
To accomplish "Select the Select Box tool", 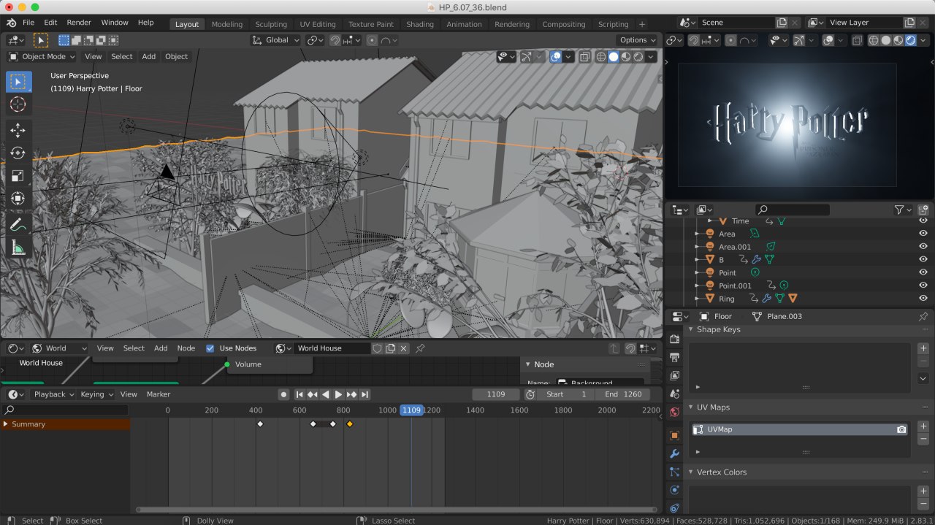I will [x=18, y=82].
